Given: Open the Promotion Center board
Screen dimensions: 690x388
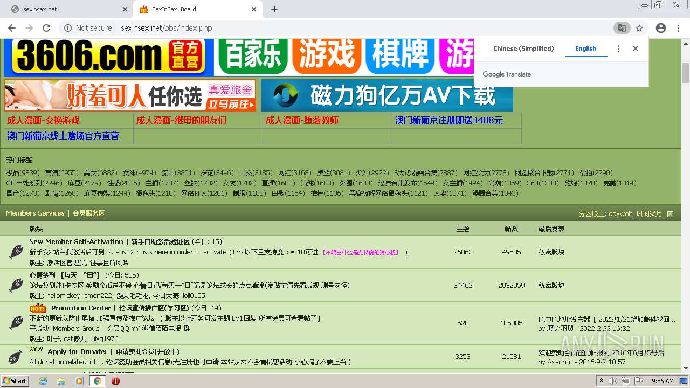Looking at the screenshot, I should point(120,308).
